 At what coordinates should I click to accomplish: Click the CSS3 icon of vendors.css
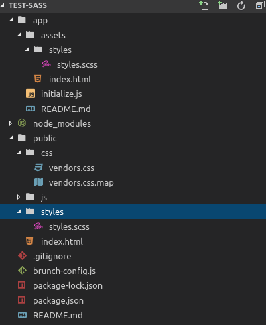38,168
